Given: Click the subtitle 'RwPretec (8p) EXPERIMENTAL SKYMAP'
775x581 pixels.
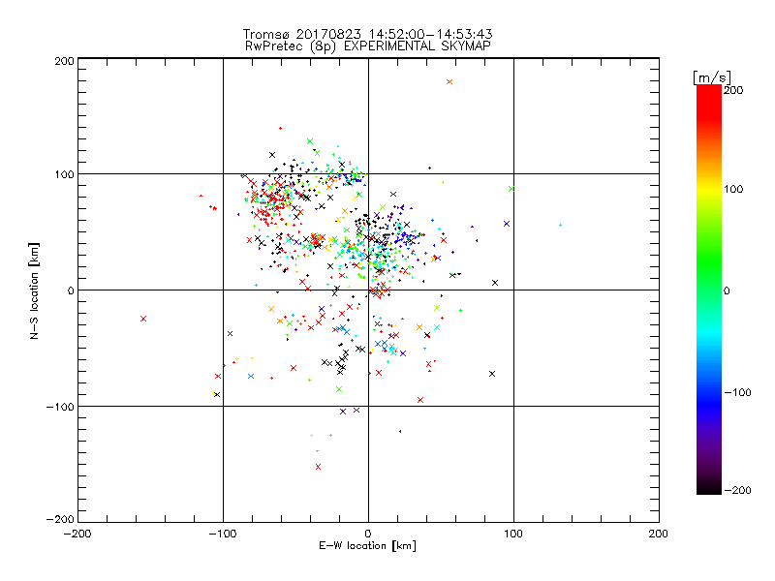Looking at the screenshot, I should point(368,46).
